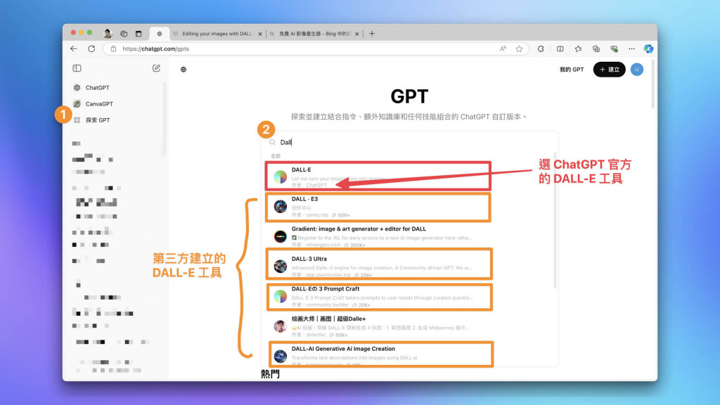
Task: Open the 我的 GPT link
Action: tap(572, 70)
